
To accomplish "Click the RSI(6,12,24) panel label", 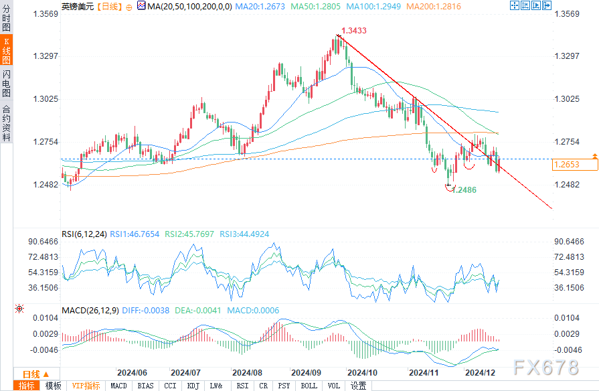I will [84, 234].
